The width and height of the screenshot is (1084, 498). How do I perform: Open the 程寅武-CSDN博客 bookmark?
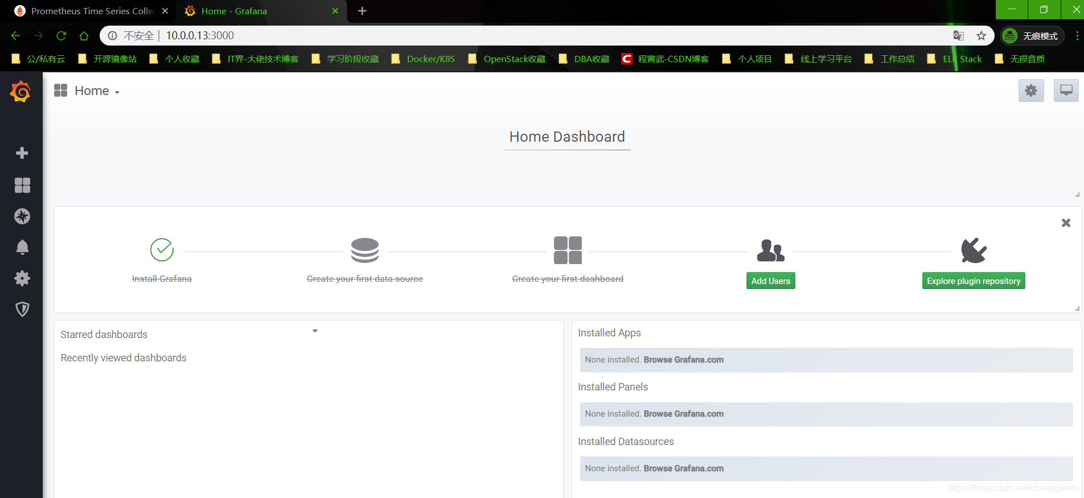[665, 59]
